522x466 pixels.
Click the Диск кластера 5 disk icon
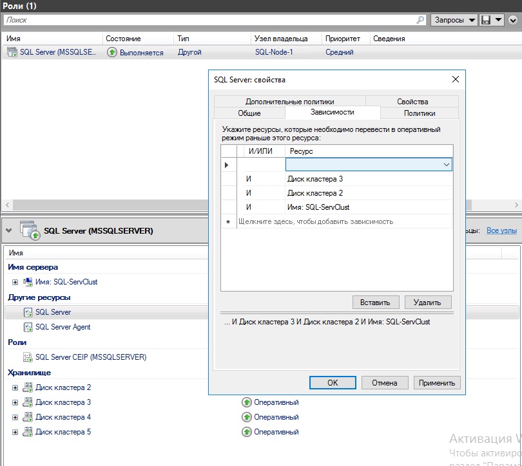pyautogui.click(x=28, y=432)
